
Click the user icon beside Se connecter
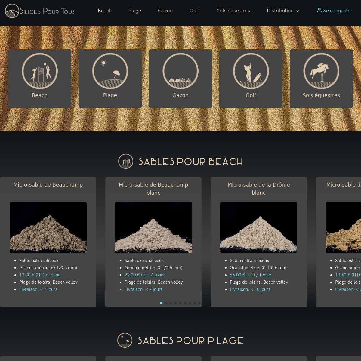point(319,10)
